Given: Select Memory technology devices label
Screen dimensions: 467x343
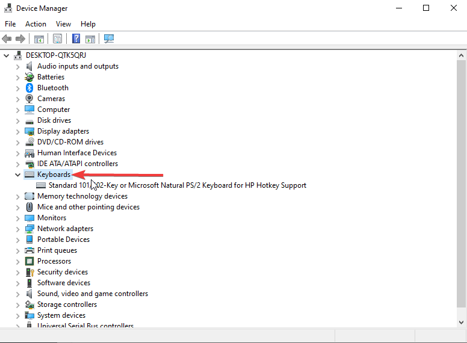Looking at the screenshot, I should point(82,196).
